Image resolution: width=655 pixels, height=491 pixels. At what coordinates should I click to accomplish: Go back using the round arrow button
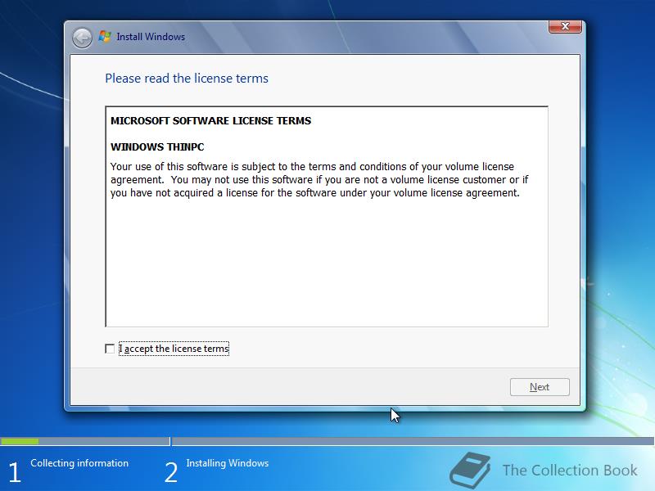coord(82,38)
